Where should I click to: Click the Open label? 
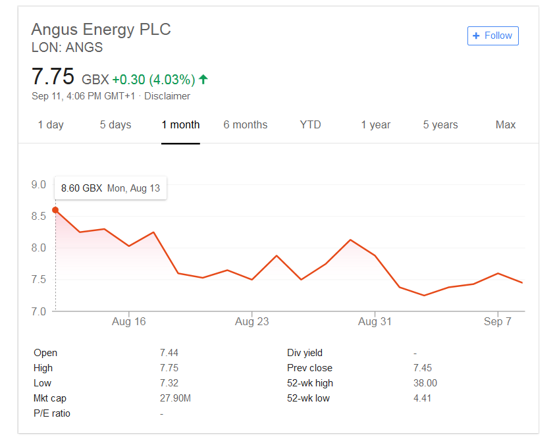pyautogui.click(x=45, y=353)
